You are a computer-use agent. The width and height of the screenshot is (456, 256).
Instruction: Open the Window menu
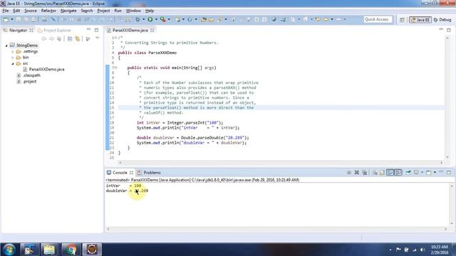coord(133,11)
